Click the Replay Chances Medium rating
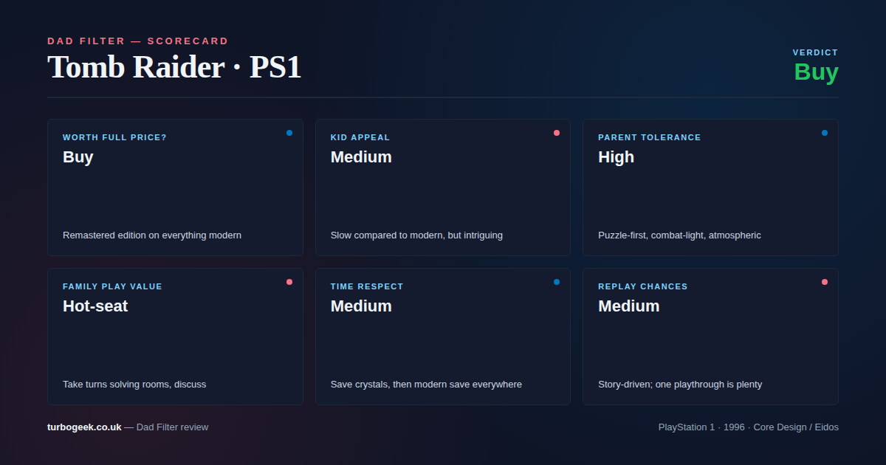Image resolution: width=886 pixels, height=465 pixels. pos(628,306)
